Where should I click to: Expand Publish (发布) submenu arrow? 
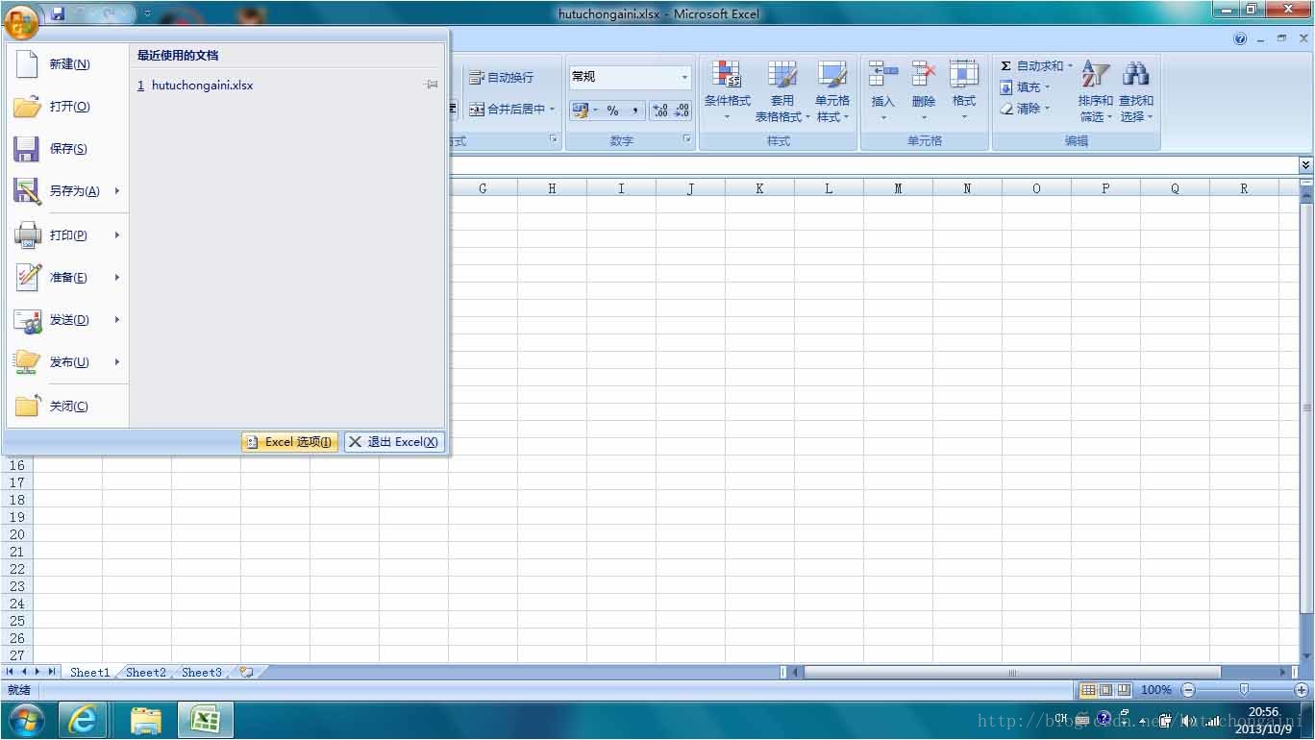click(x=117, y=362)
